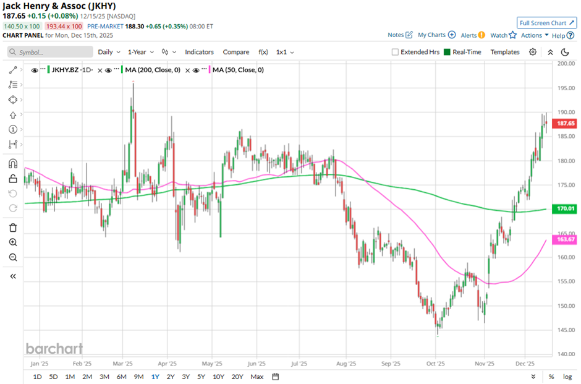Open the Templates menu
Screen dimensions: 581x384
pos(505,53)
